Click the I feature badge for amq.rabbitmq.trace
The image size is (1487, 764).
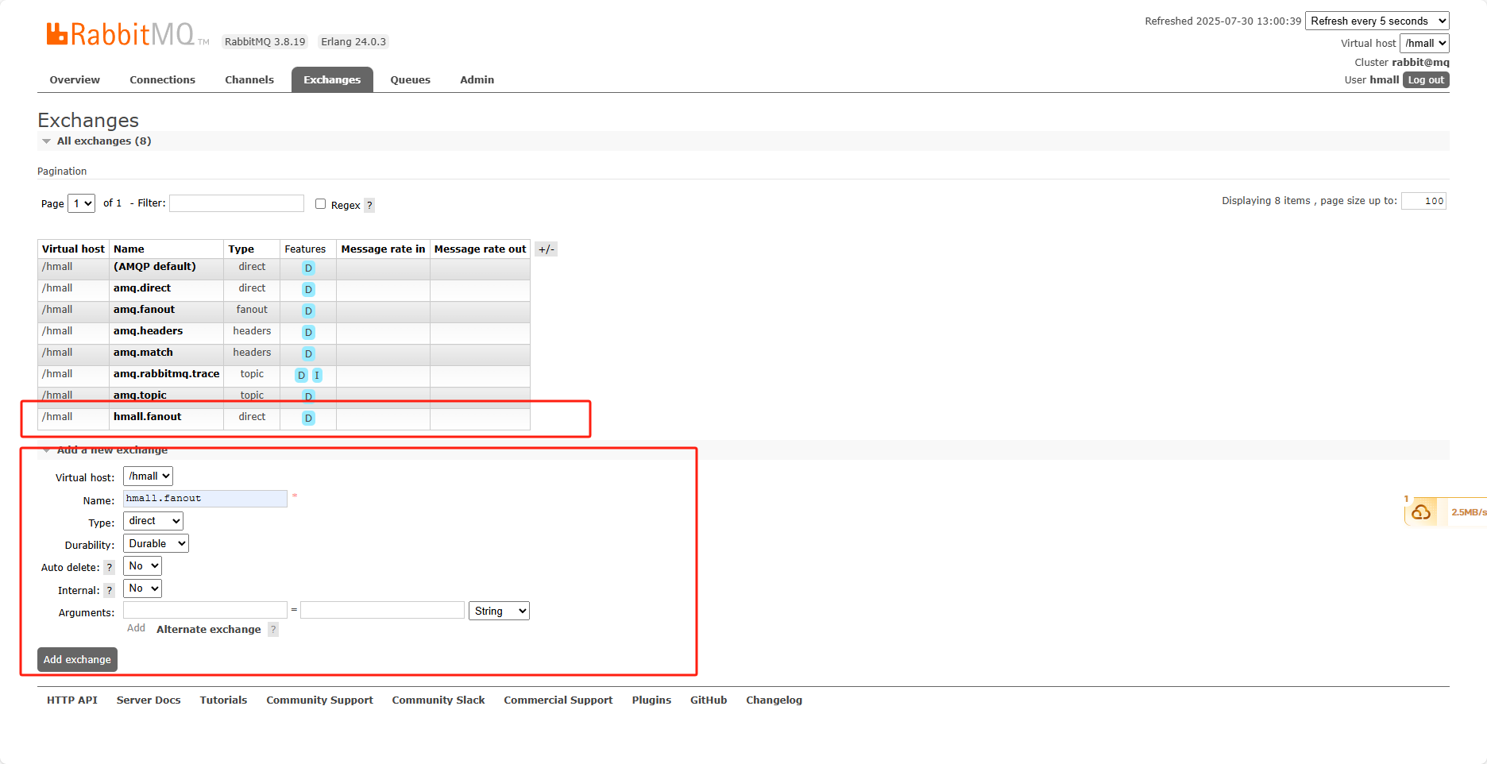tap(317, 375)
